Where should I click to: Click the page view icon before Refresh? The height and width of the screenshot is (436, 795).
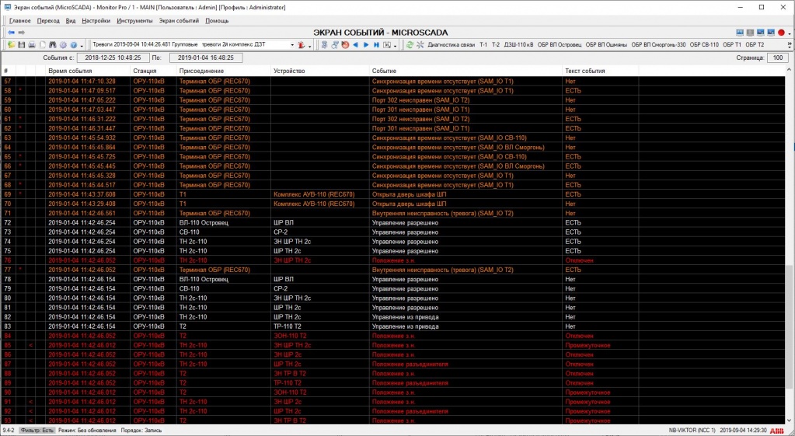pos(387,45)
